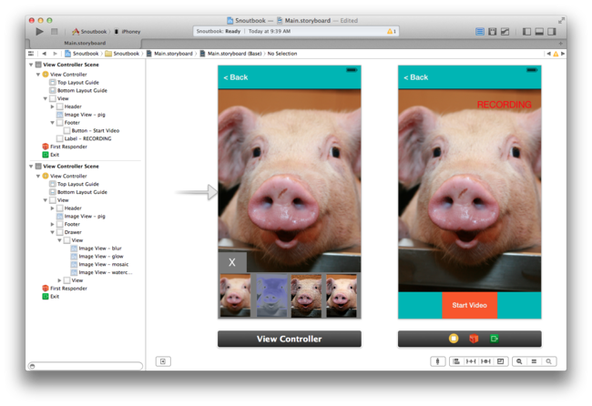Collapse the Drawer group in outline

[x=53, y=232]
